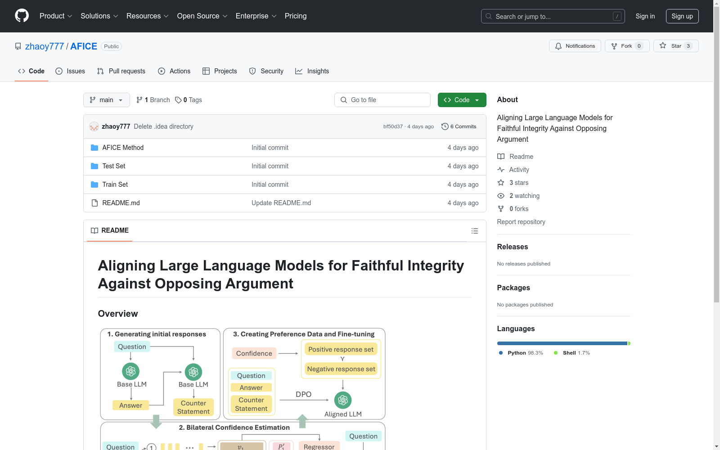Open the Security tab
The height and width of the screenshot is (450, 720).
(266, 71)
